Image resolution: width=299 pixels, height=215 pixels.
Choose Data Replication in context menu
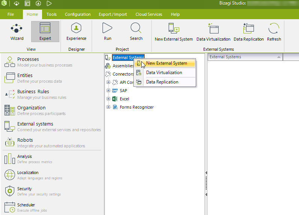pyautogui.click(x=165, y=82)
